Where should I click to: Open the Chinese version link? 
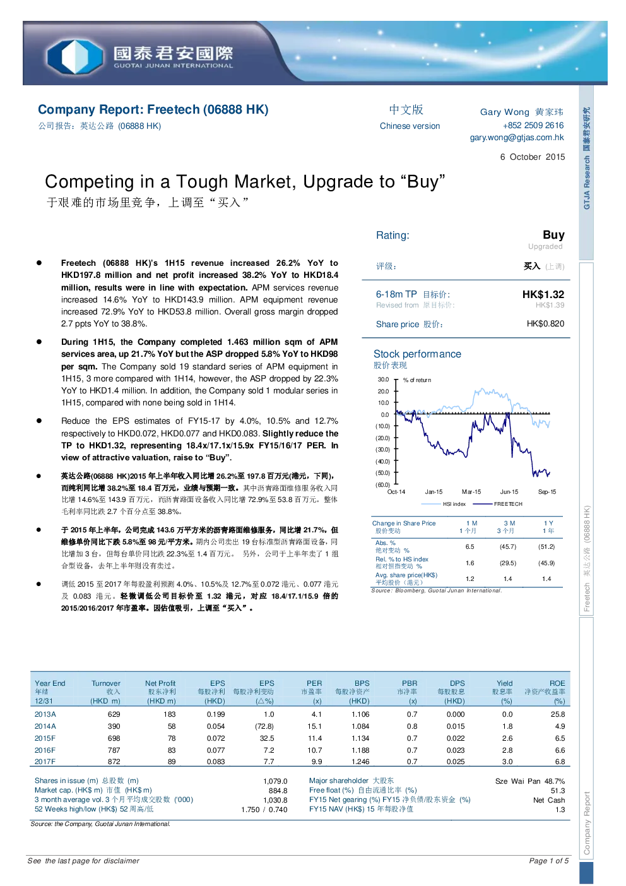[410, 126]
